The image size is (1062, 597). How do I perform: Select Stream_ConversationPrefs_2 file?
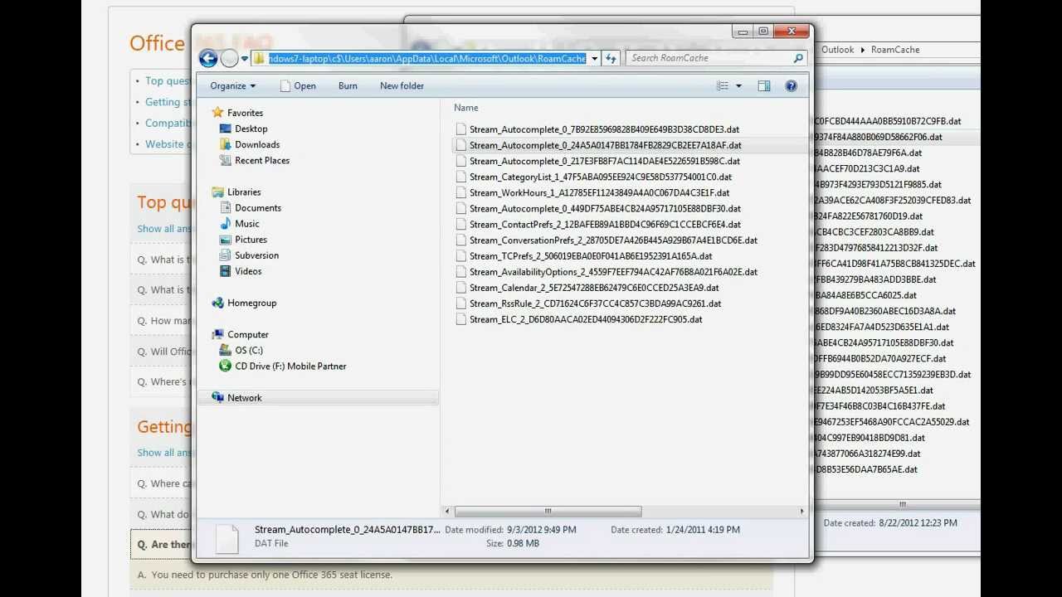point(613,240)
